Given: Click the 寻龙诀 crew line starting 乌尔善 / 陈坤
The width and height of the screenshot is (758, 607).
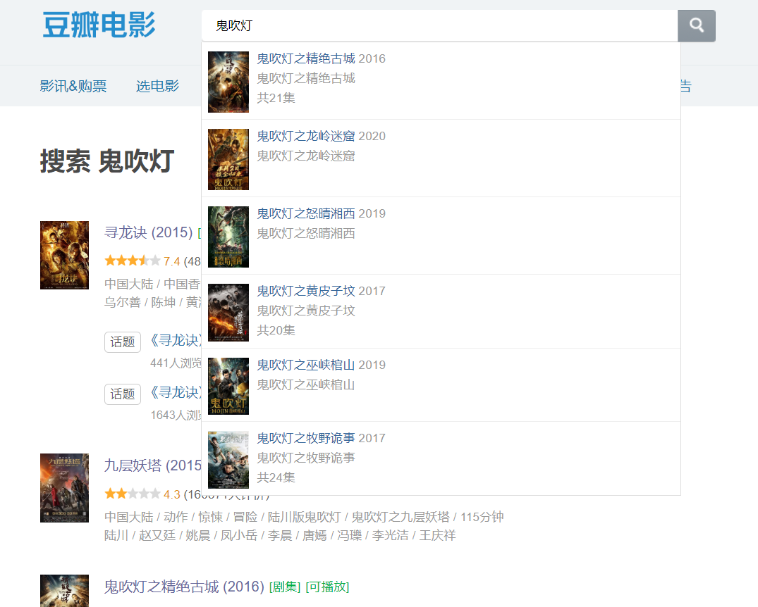Looking at the screenshot, I should 153,302.
